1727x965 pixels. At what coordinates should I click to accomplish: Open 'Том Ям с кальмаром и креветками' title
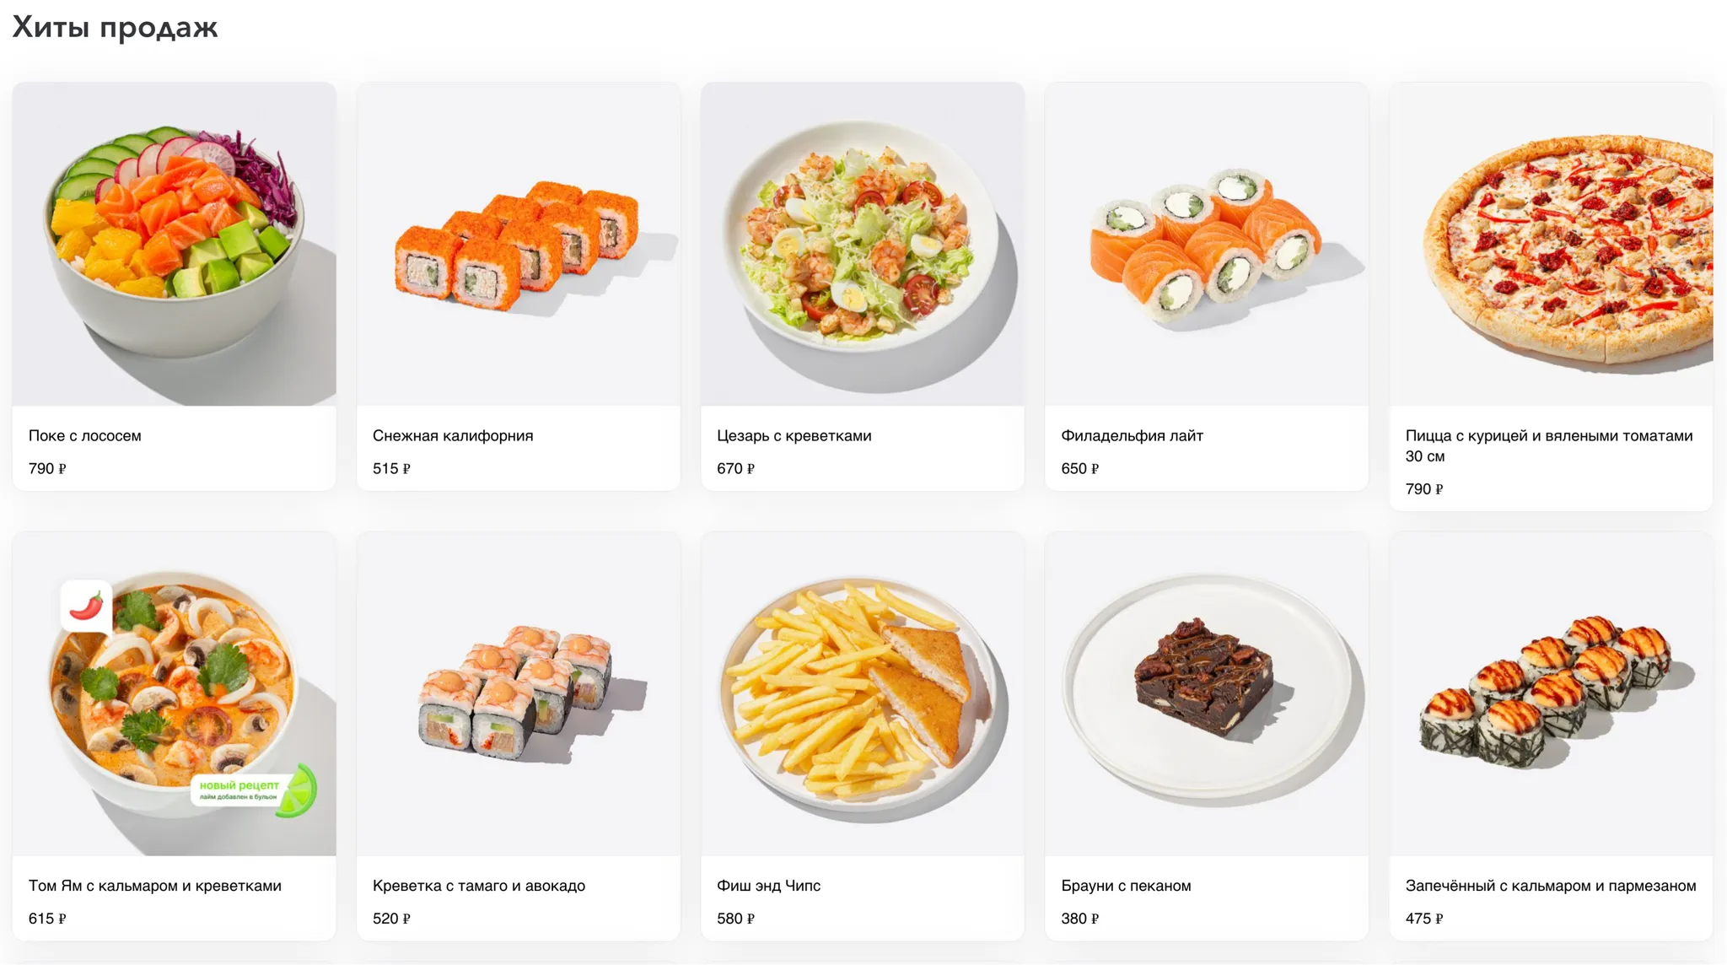click(x=155, y=886)
